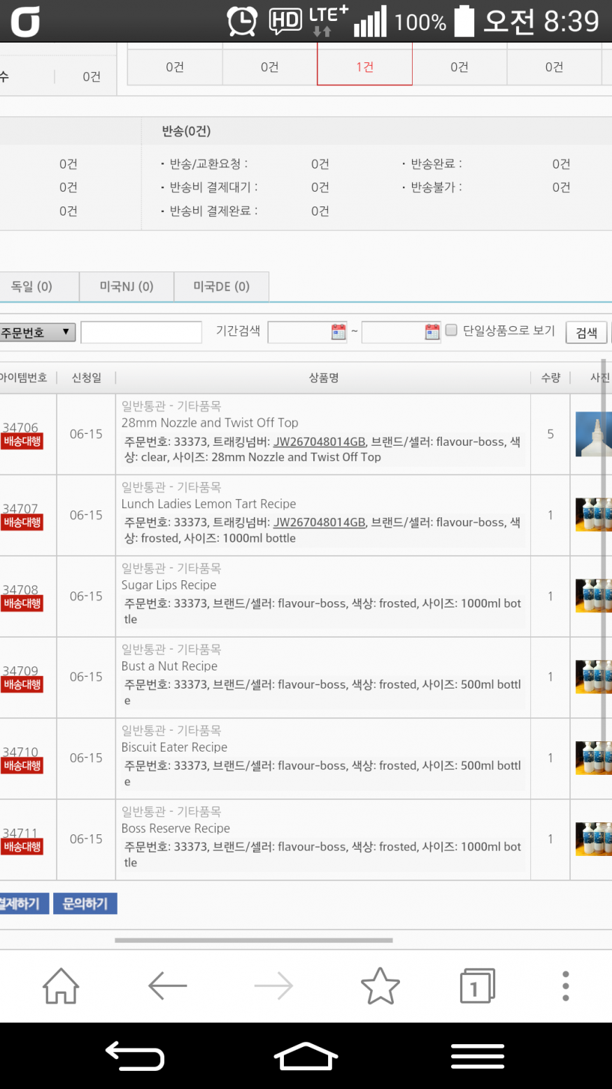Select the highlighted 1건 status cell
This screenshot has width=612, height=1089.
364,67
